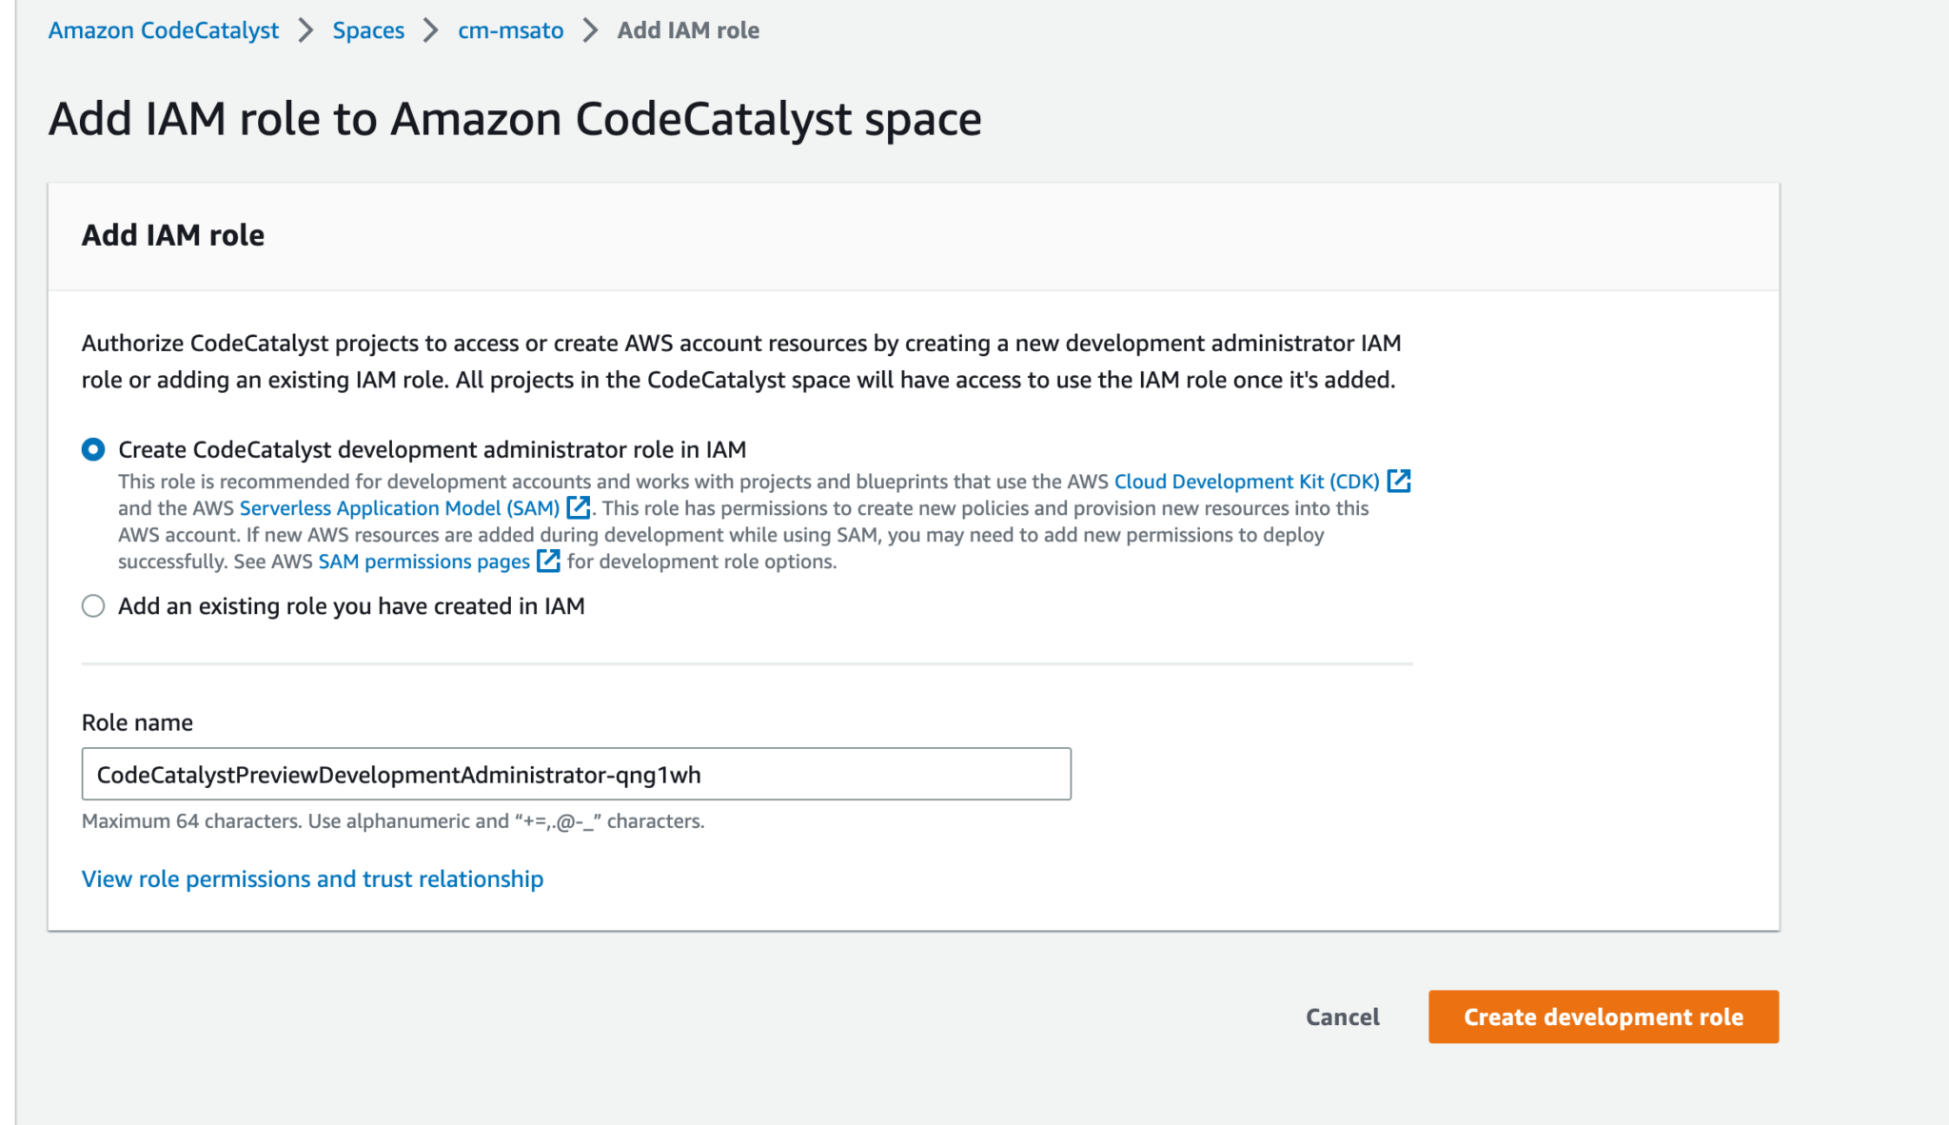
Task: Click the SAM permissions pages link
Action: click(x=423, y=562)
